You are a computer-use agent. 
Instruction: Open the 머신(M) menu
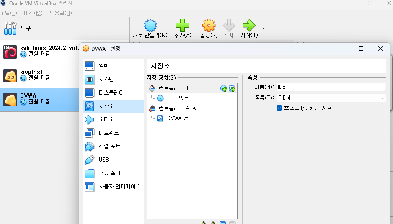[33, 13]
